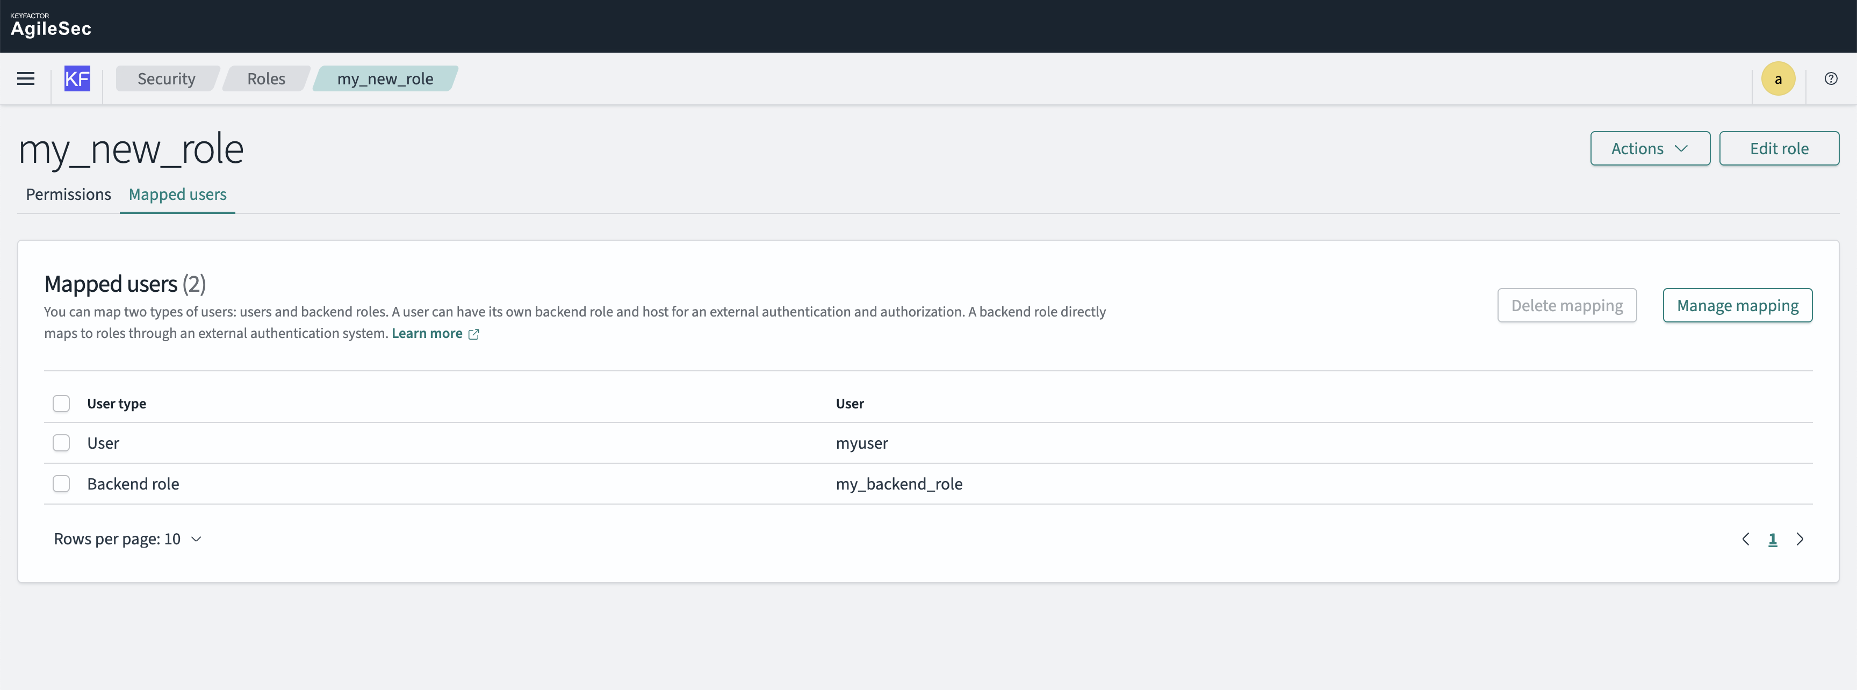
Task: Click the external link icon beside Learn more
Action: 473,334
